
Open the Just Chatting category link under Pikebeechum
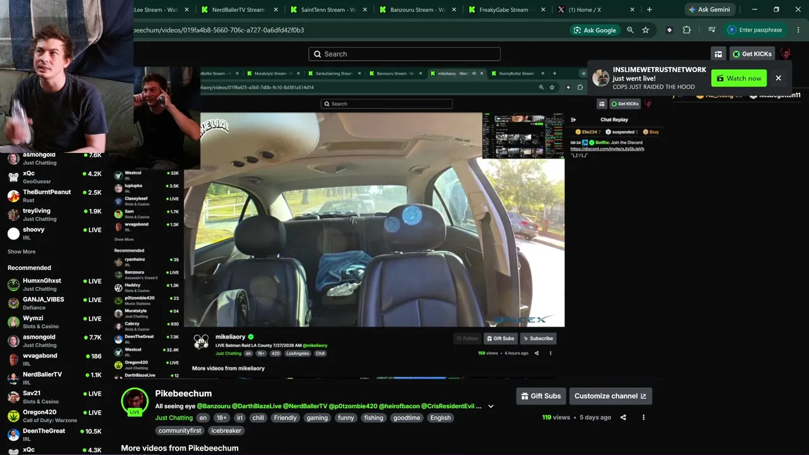click(174, 418)
